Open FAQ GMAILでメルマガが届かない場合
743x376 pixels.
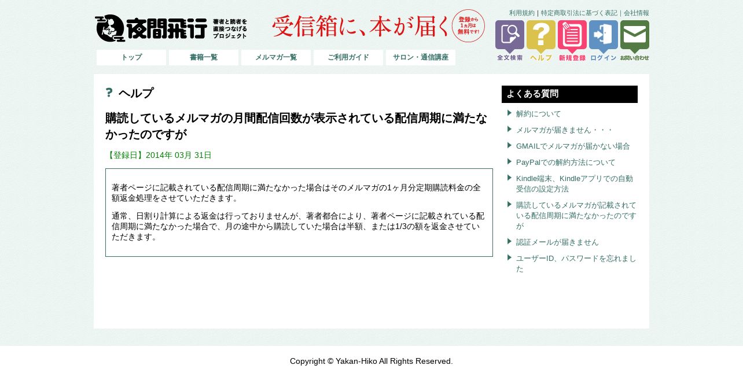pyautogui.click(x=573, y=146)
